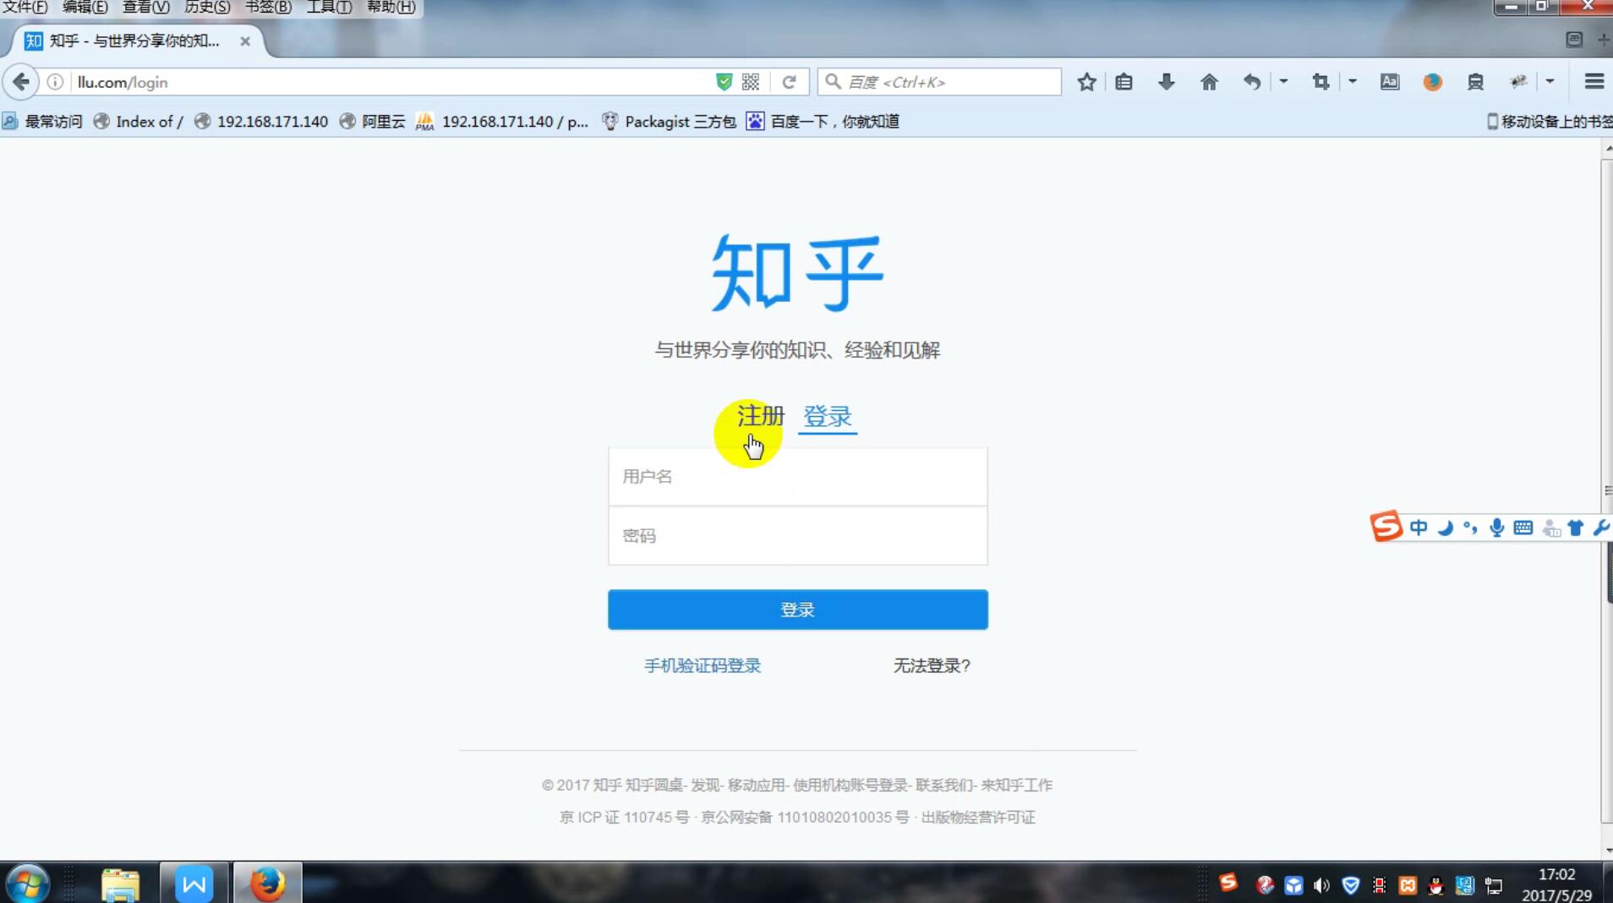1613x903 pixels.
Task: Open Sogou toolbox wrench icon
Action: point(1601,528)
